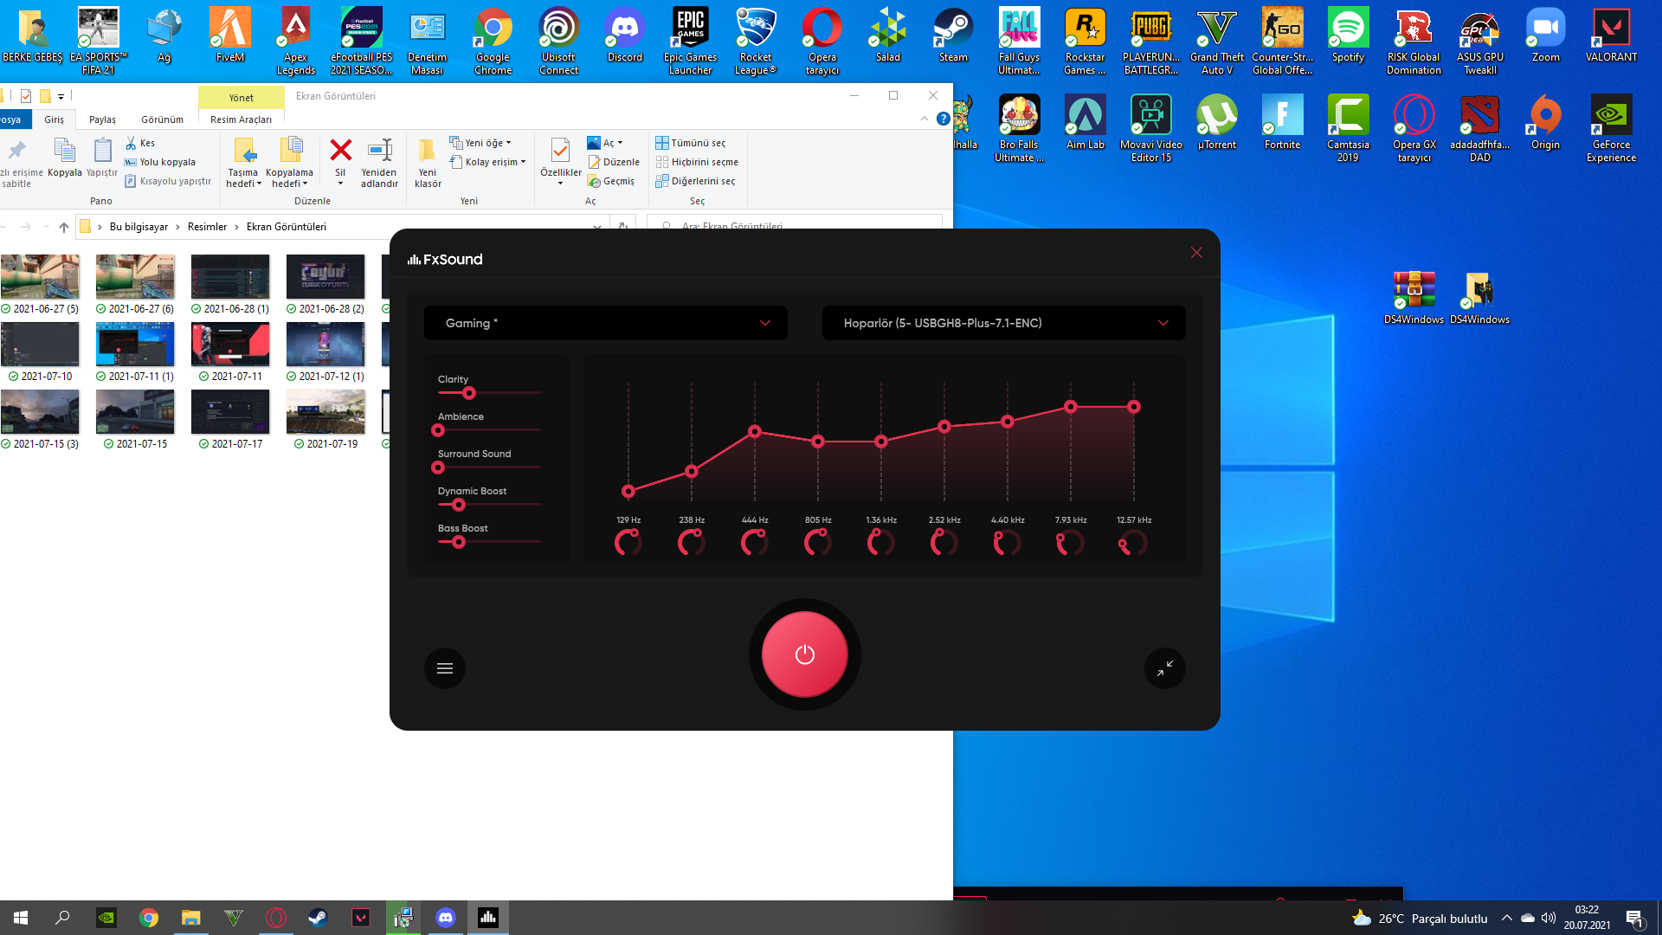1662x935 pixels.
Task: Select the 2021-07-17 screenshot thumbnail
Action: pyautogui.click(x=230, y=412)
